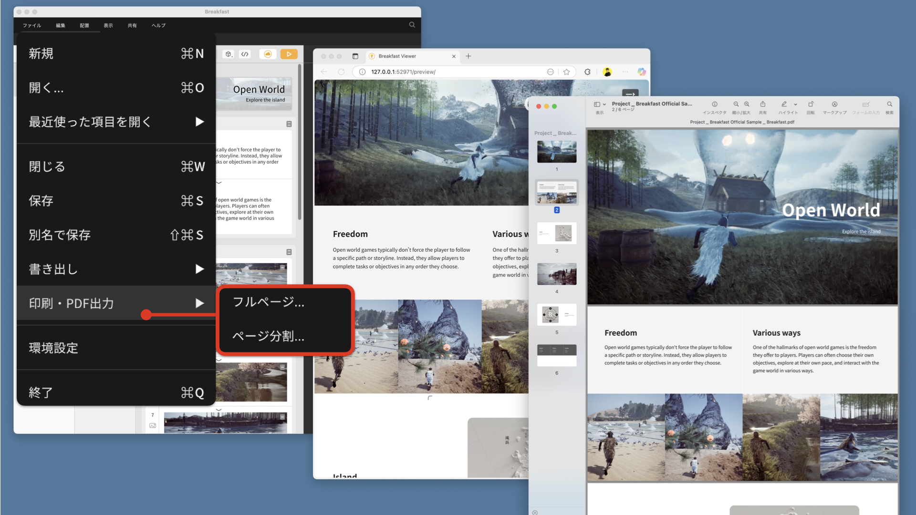Click the add button at Preview sidebar bottom
916x515 pixels.
[535, 513]
